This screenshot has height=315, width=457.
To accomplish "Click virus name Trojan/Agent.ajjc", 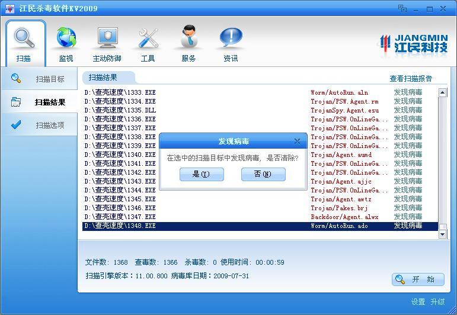I will coord(341,181).
